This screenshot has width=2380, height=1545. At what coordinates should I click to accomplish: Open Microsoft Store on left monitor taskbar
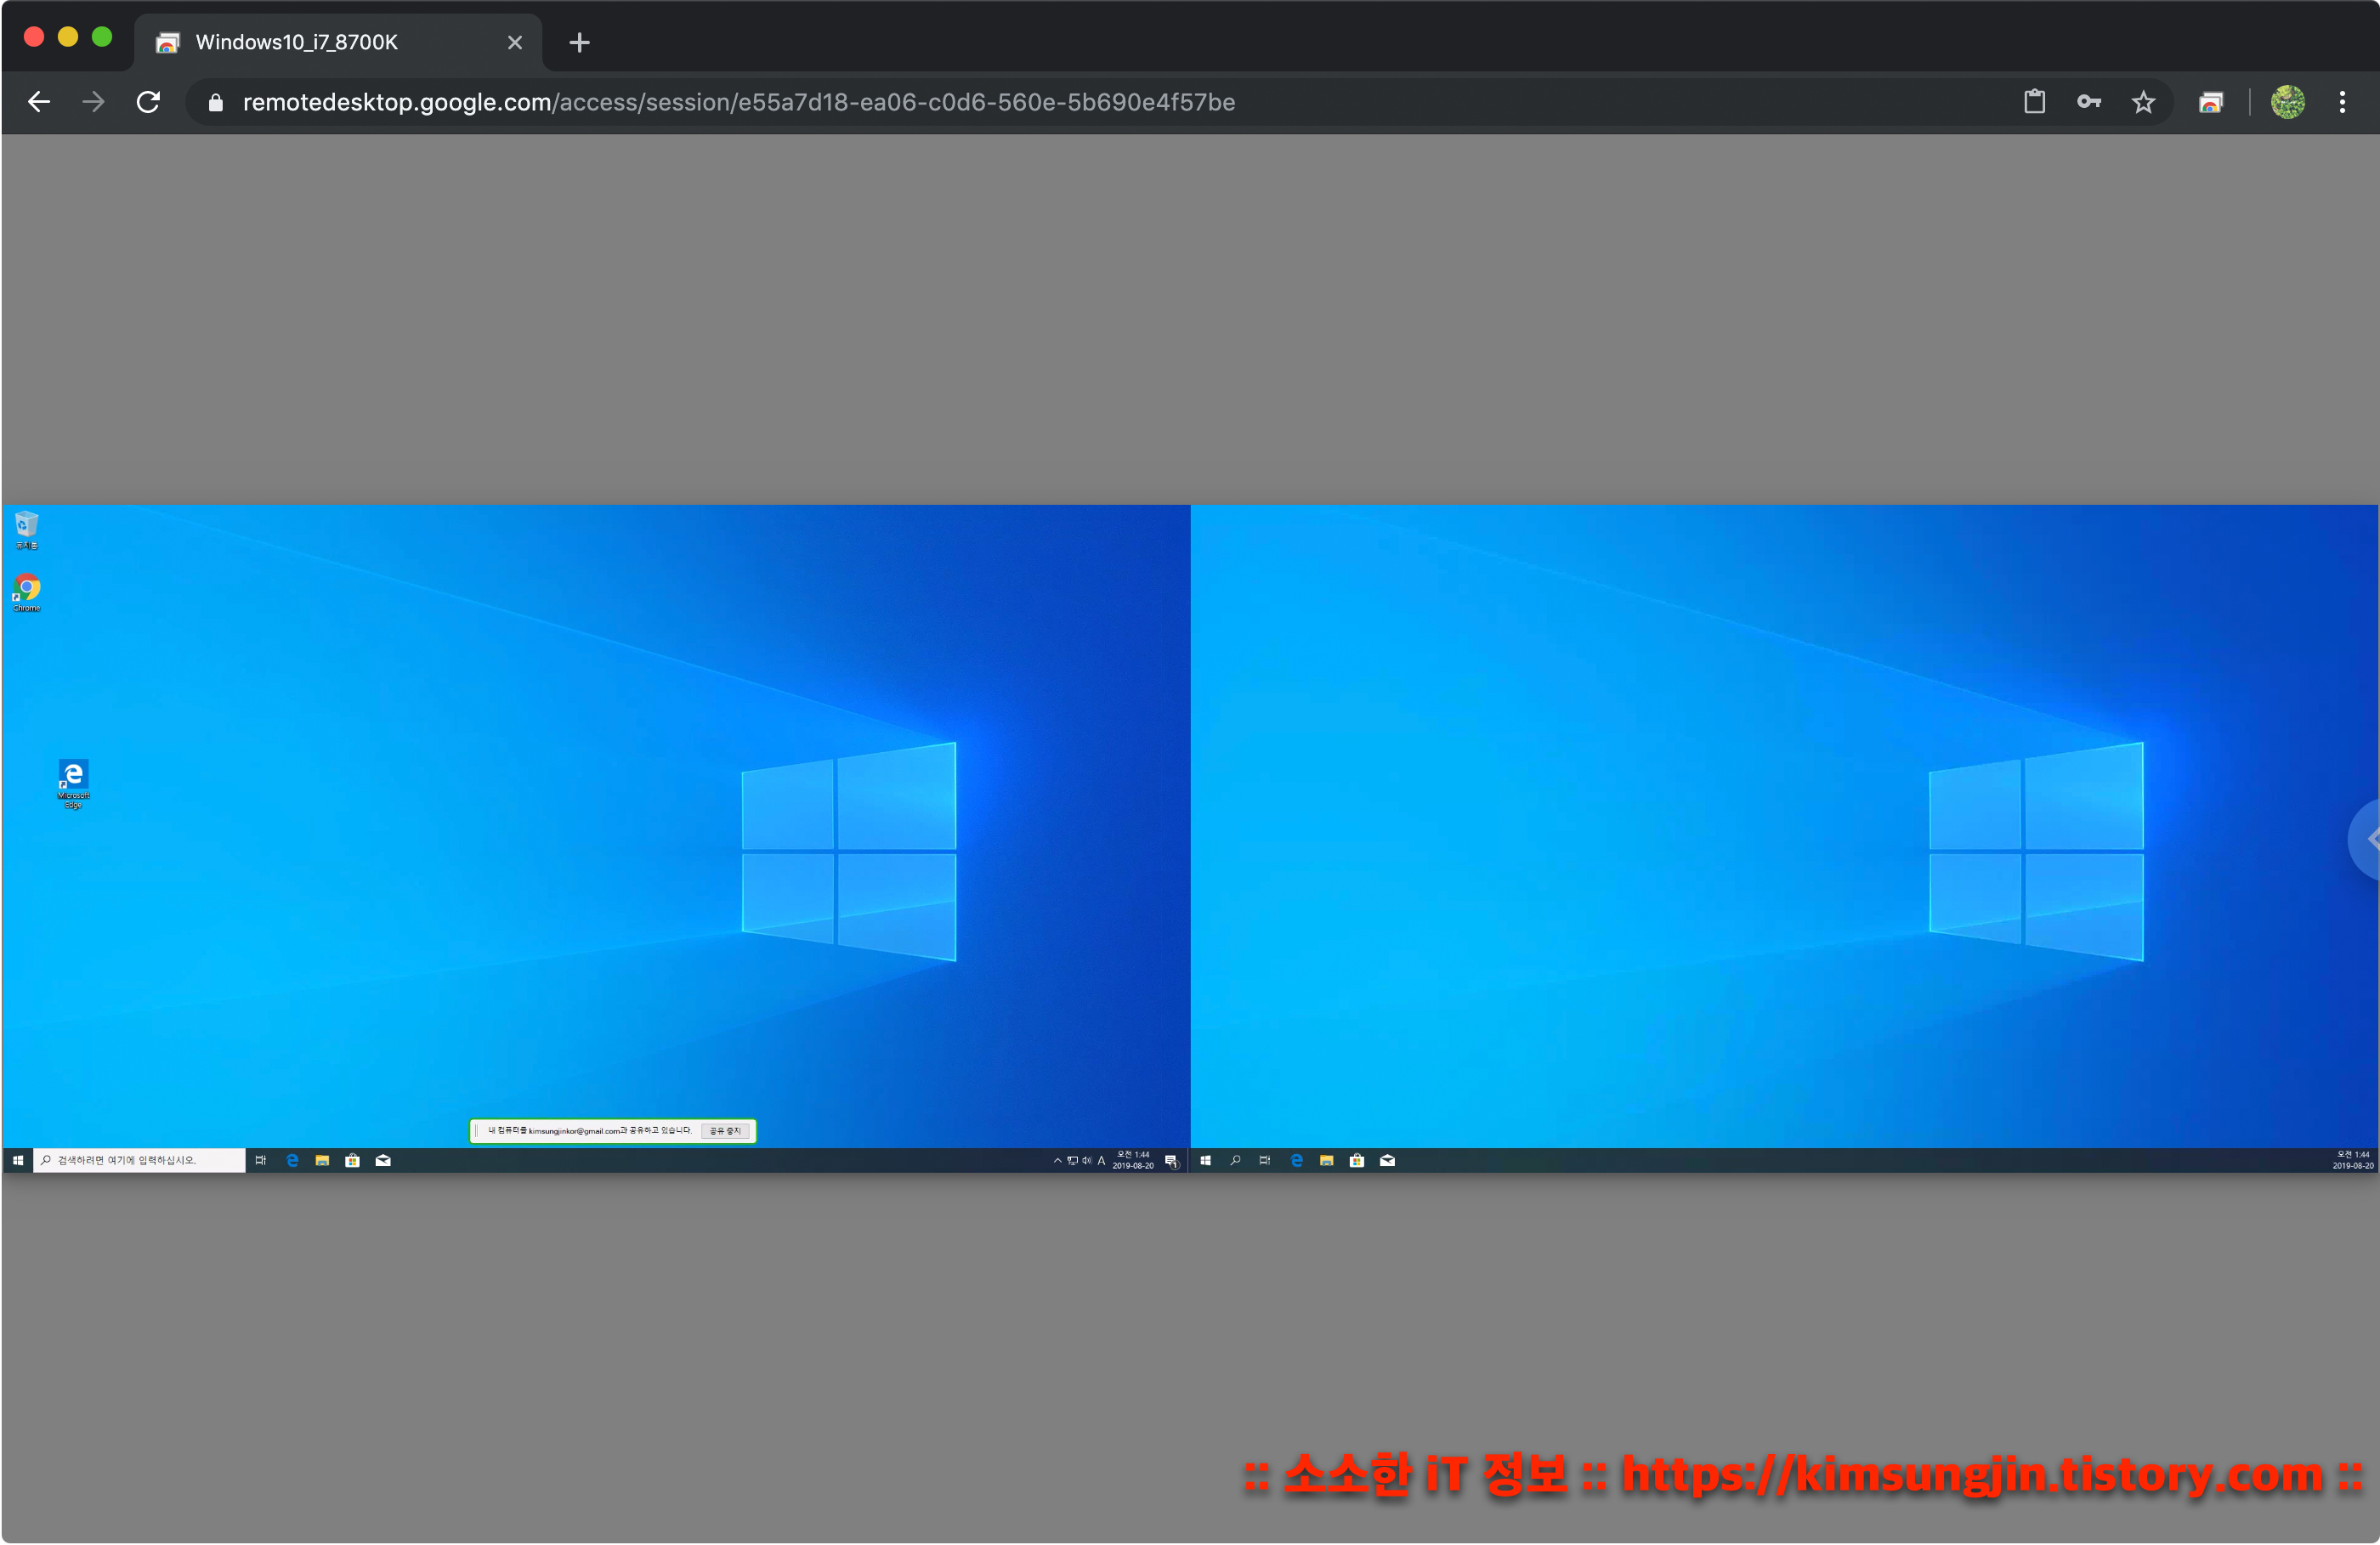click(x=352, y=1160)
